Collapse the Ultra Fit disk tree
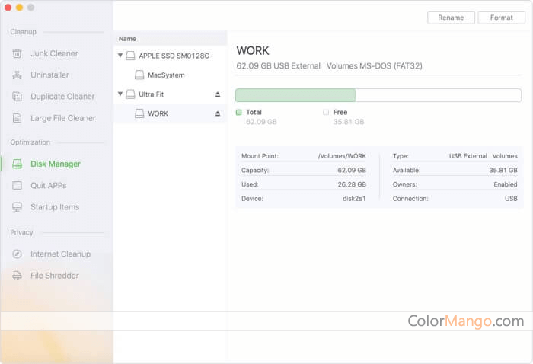This screenshot has height=364, width=533. pyautogui.click(x=120, y=94)
